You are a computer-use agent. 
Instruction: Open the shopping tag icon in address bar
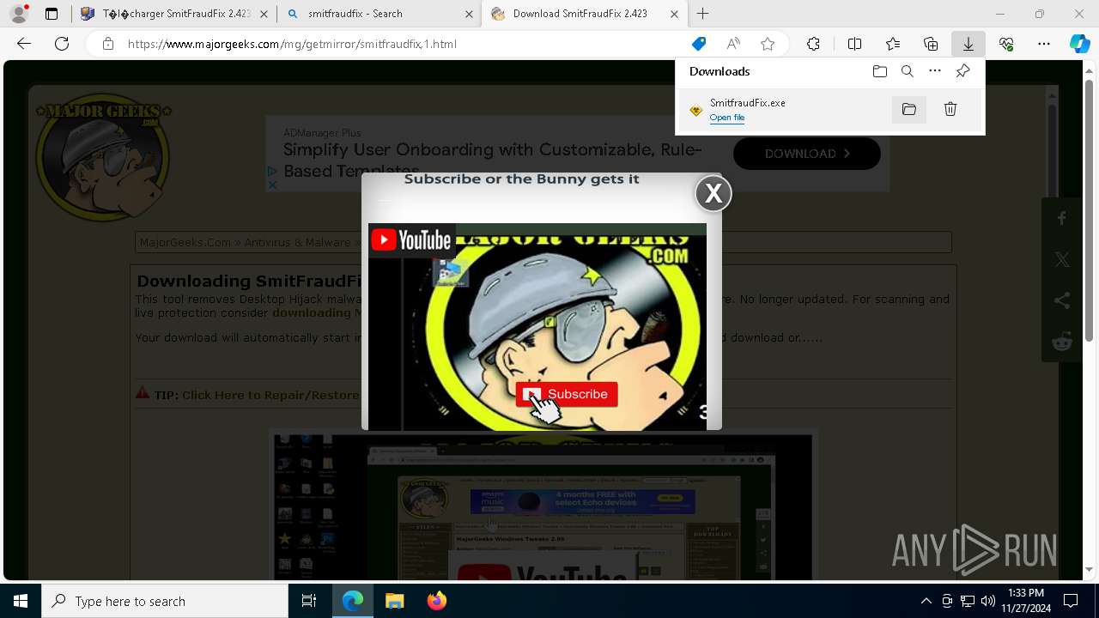coord(699,44)
